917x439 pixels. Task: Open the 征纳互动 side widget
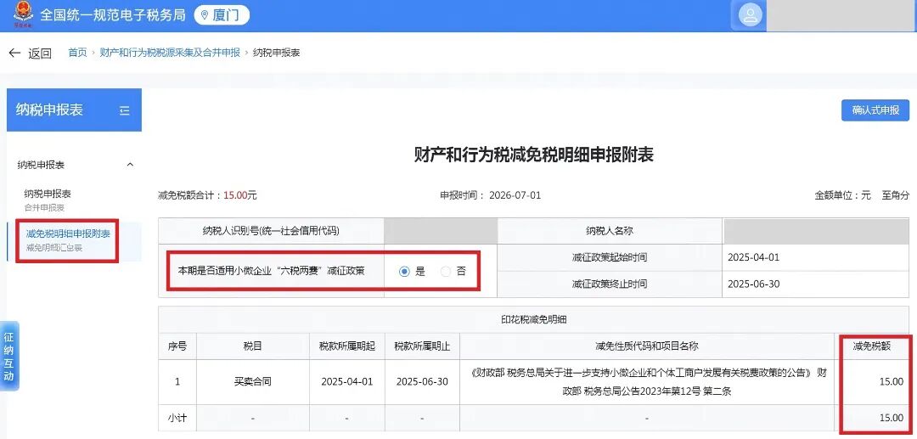pos(8,357)
